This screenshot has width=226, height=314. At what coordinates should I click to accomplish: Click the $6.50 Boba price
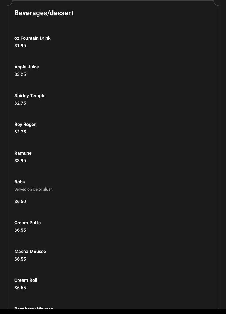[20, 201]
